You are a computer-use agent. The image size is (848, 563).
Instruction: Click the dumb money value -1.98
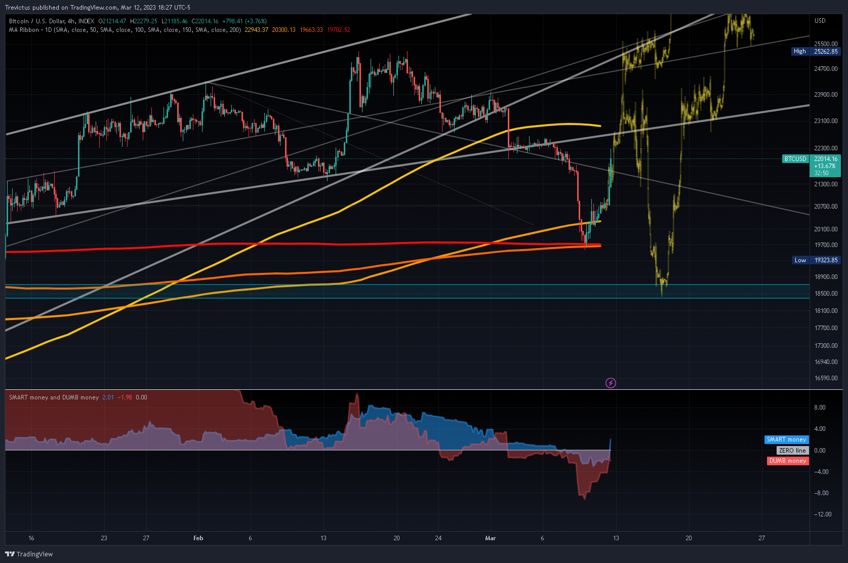[x=125, y=397]
